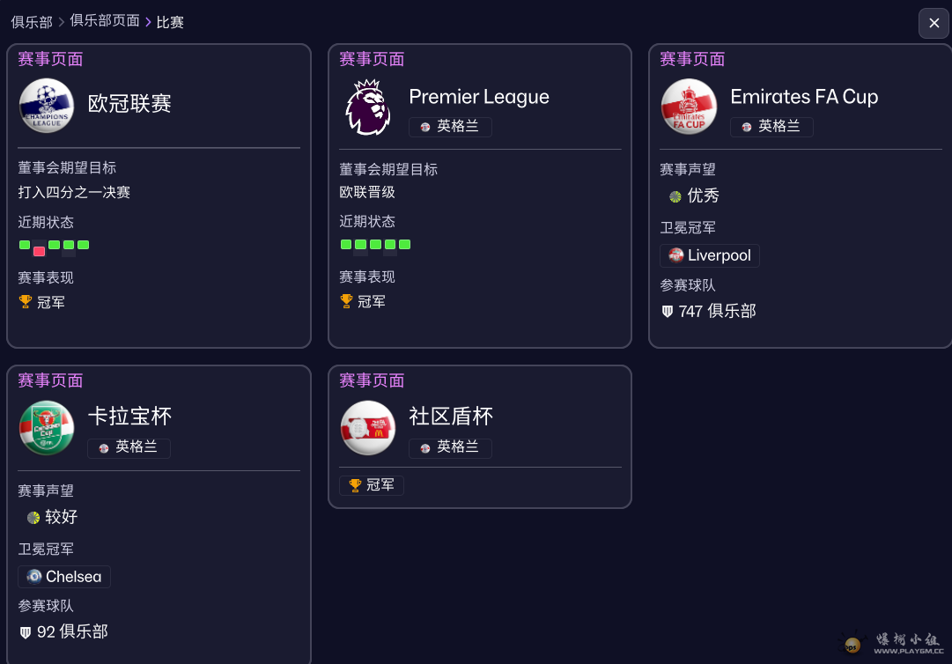Click the Emirates FA Cup logo
952x664 pixels.
click(x=689, y=107)
